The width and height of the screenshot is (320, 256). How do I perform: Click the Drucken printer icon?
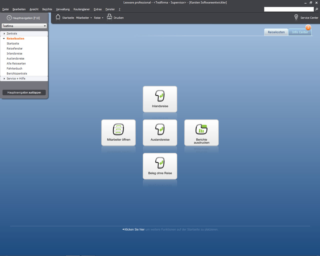click(109, 17)
